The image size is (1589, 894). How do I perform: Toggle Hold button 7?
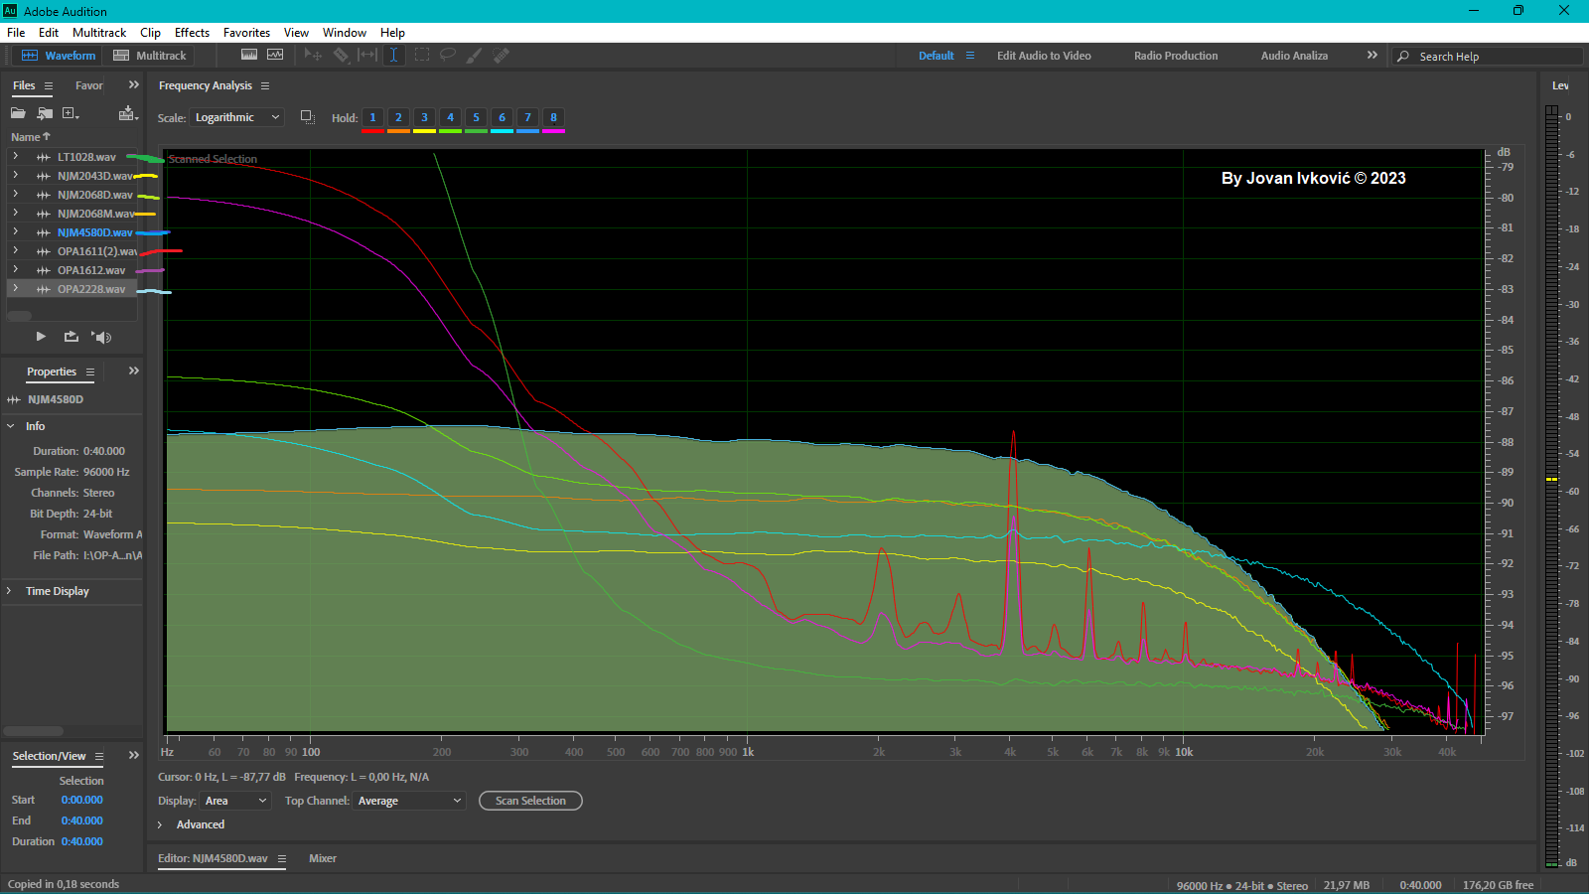coord(528,118)
